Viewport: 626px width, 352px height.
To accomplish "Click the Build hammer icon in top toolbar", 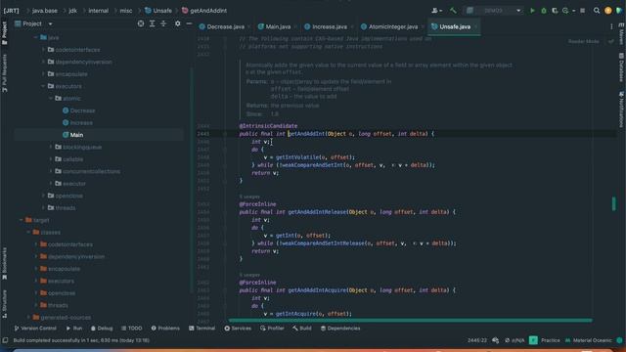I will click(453, 11).
